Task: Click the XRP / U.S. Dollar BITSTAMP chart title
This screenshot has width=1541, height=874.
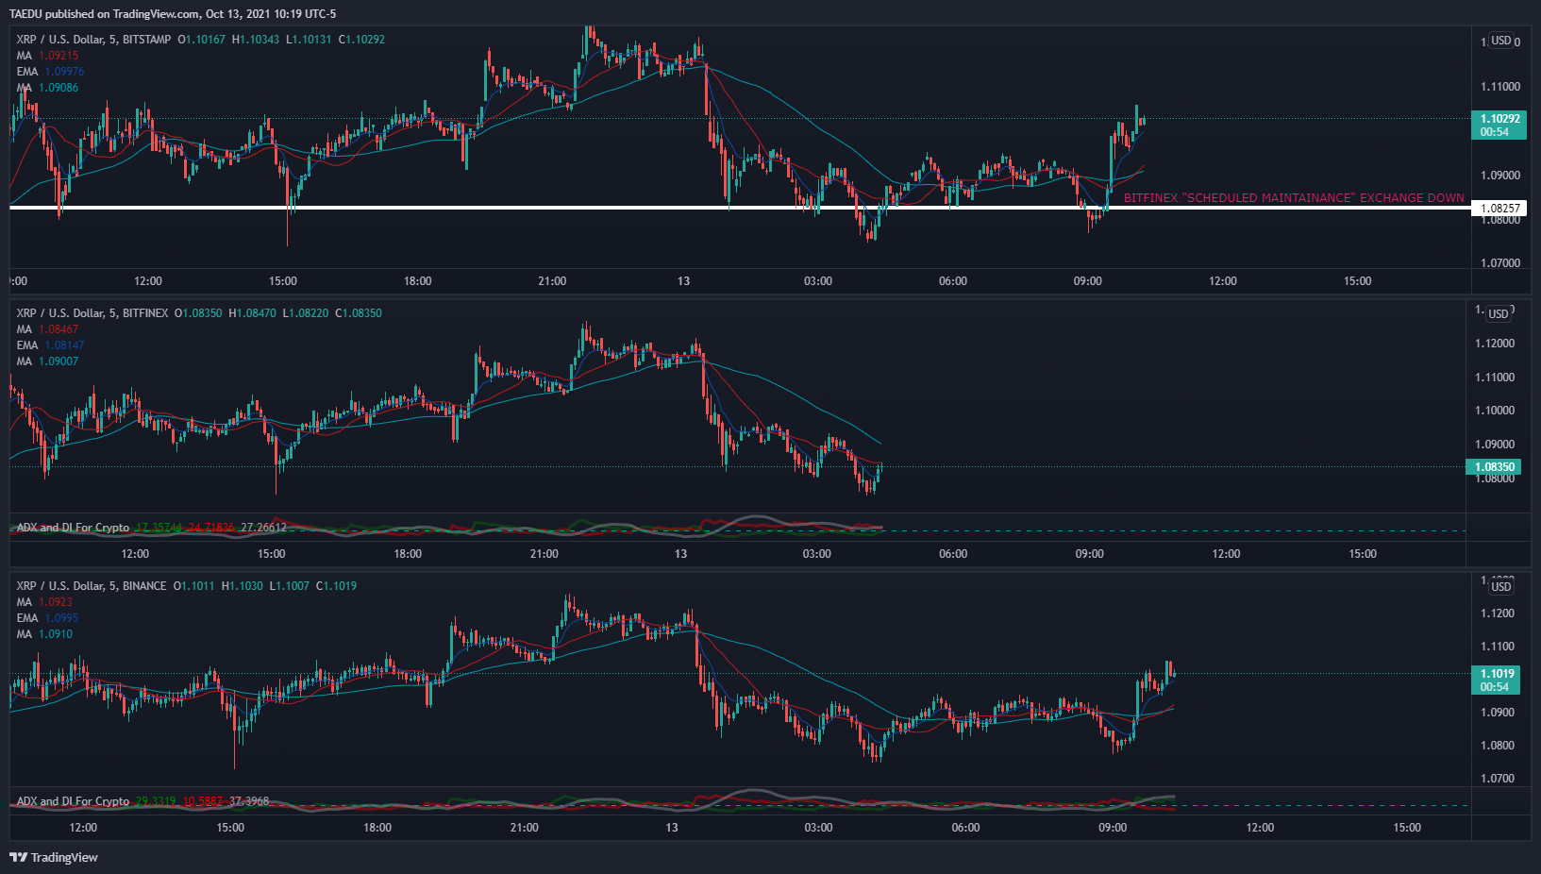Action: 94,40
